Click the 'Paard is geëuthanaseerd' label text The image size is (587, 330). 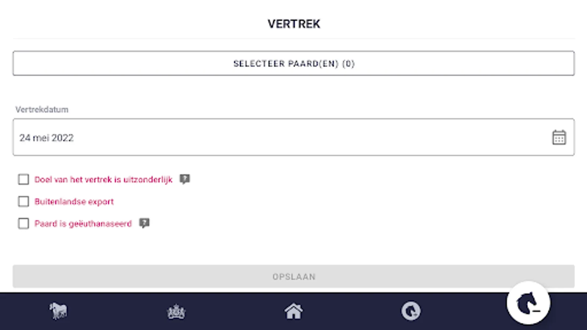pyautogui.click(x=83, y=224)
